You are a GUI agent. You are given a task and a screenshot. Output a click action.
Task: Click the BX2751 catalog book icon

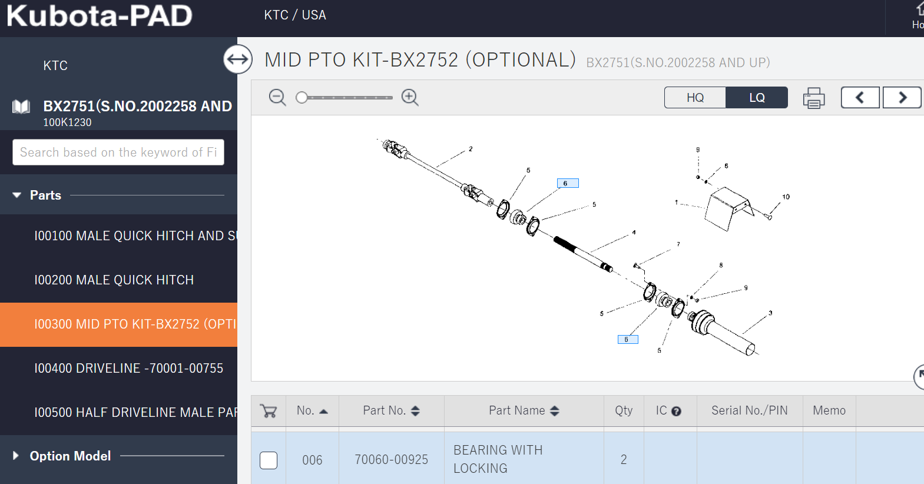click(21, 107)
